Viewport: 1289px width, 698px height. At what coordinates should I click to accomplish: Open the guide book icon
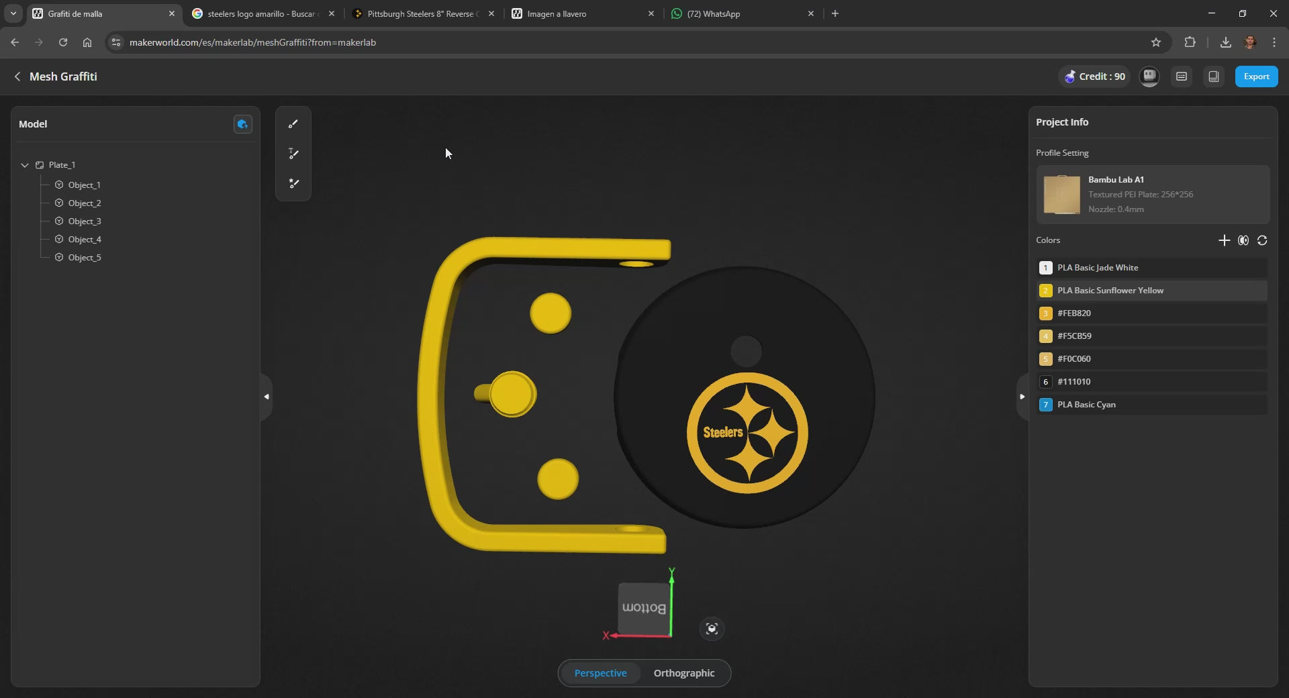1214,77
